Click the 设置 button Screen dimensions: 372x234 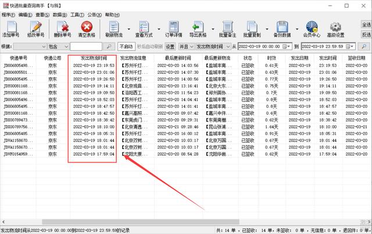[170, 47]
